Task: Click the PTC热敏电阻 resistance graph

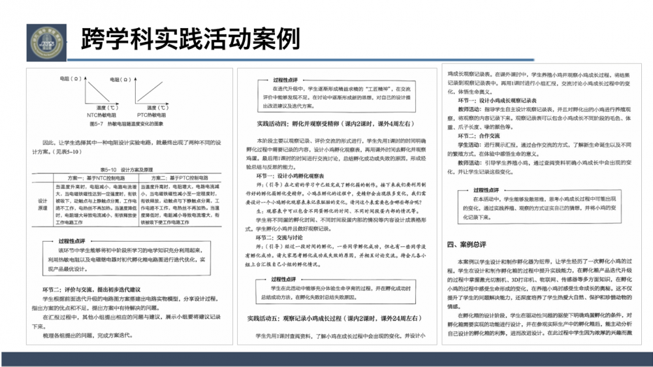Action: (x=148, y=95)
